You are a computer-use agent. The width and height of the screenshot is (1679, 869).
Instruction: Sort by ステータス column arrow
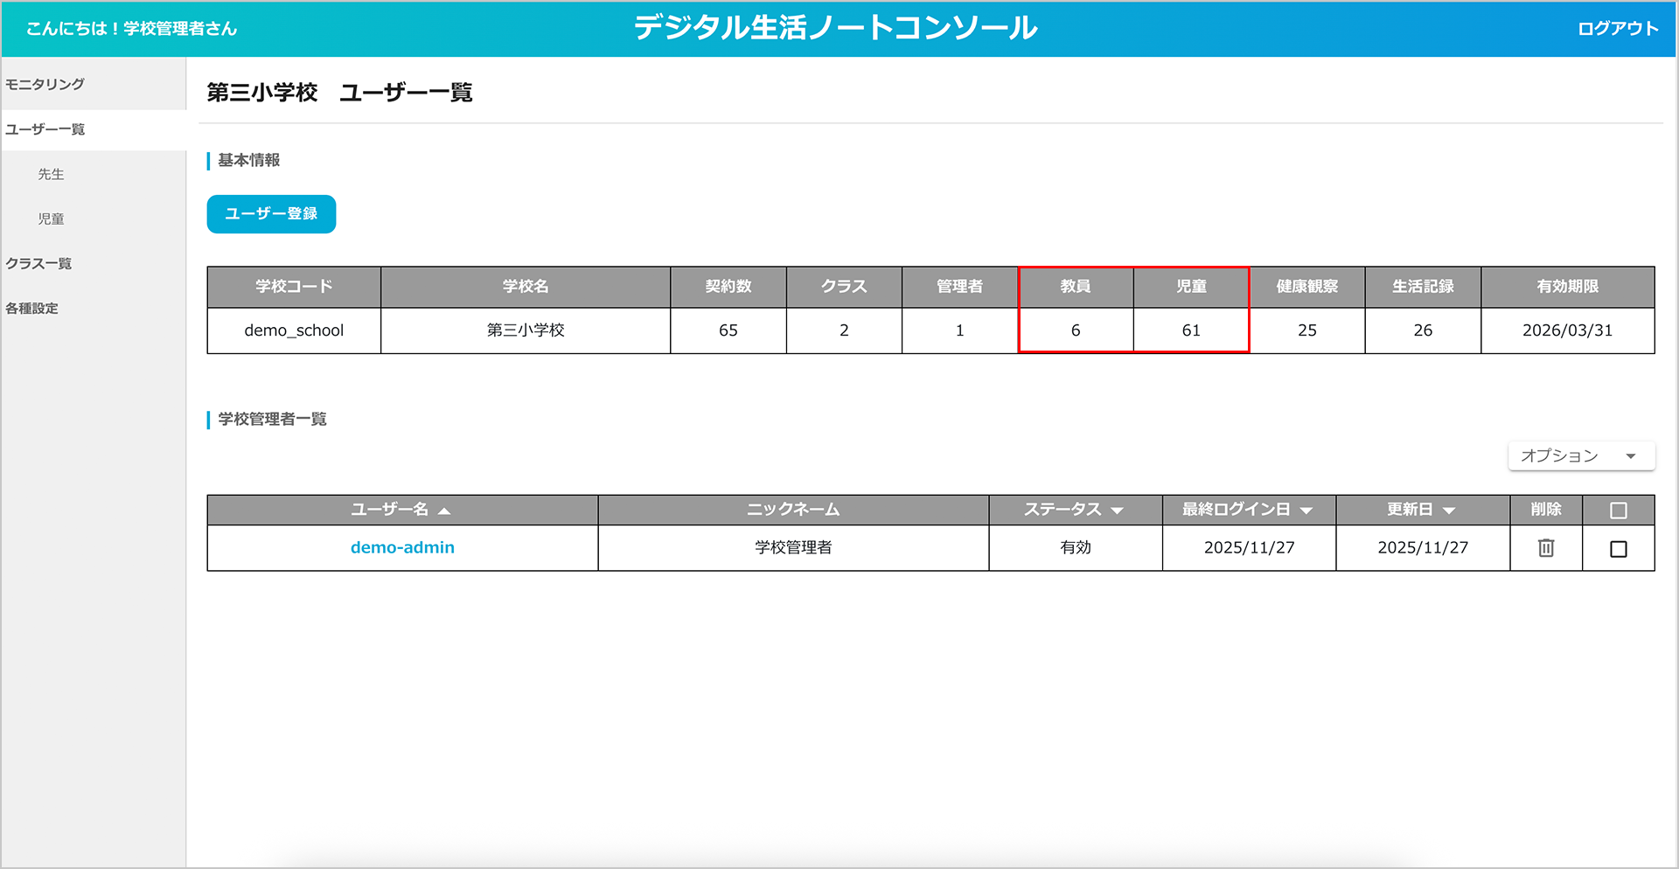pyautogui.click(x=1117, y=511)
